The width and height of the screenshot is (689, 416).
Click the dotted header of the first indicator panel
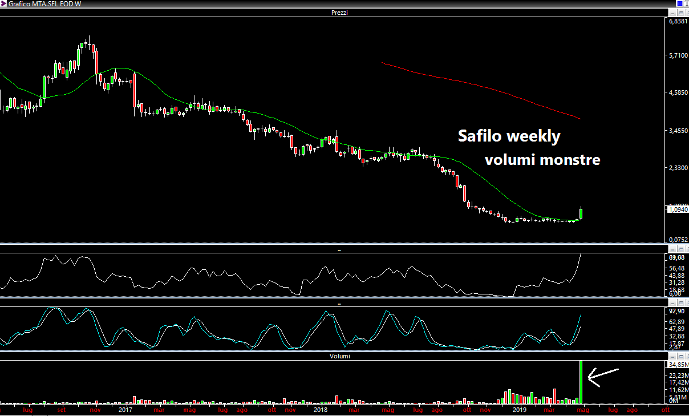(x=339, y=250)
